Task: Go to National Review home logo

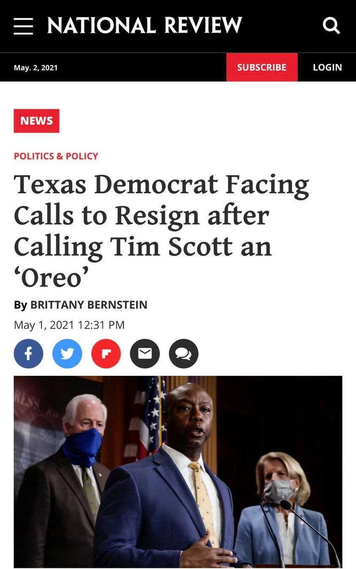Action: (144, 25)
